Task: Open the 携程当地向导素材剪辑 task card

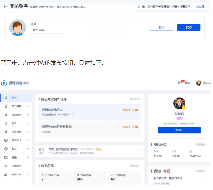Action: click(90, 129)
